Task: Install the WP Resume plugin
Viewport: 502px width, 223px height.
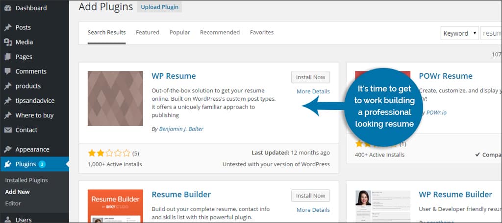Action: pyautogui.click(x=310, y=77)
